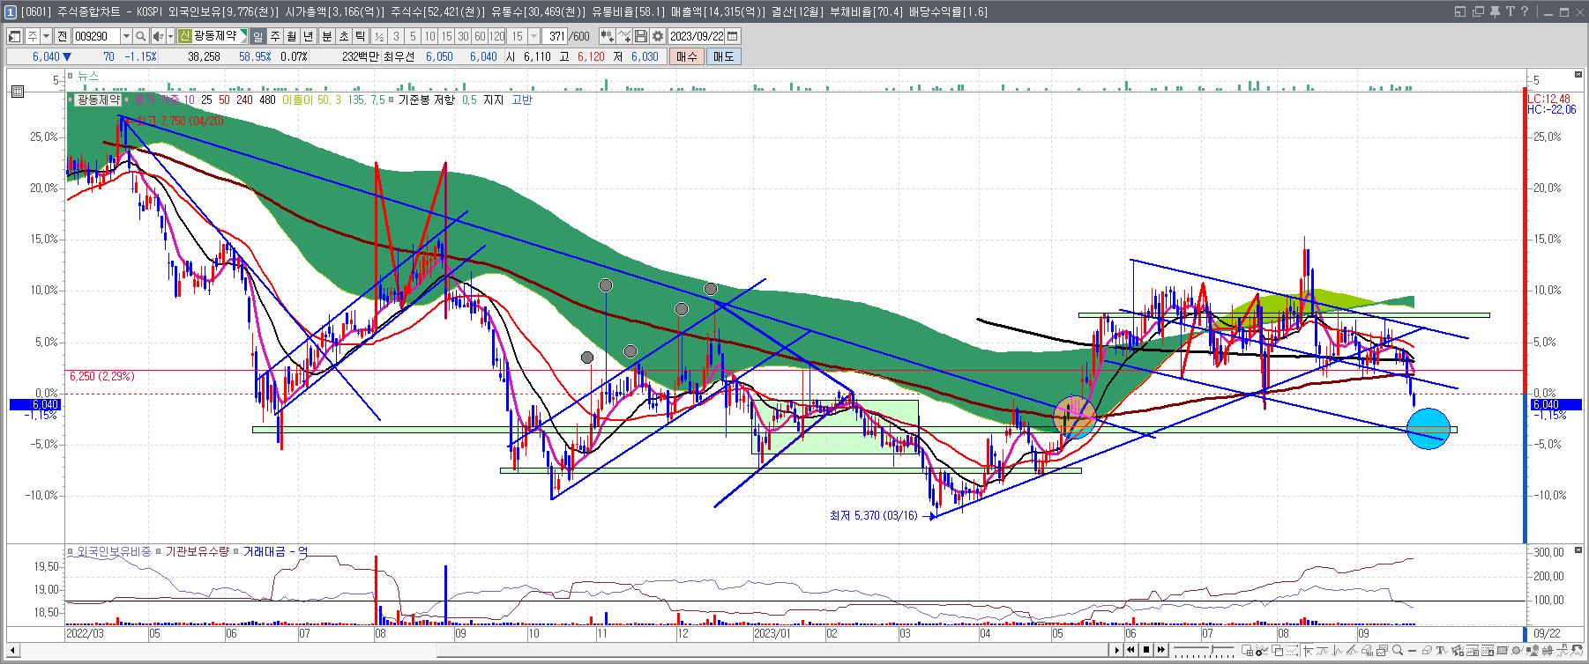Click the last icon at bottom toolbar end
Screen dimensions: 1589x664
tap(1577, 651)
